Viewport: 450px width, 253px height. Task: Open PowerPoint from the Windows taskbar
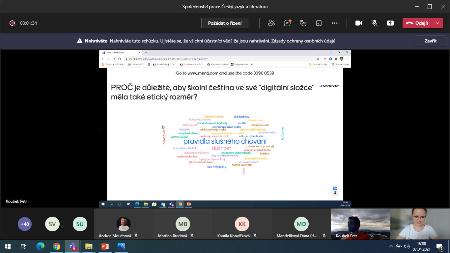click(105, 246)
